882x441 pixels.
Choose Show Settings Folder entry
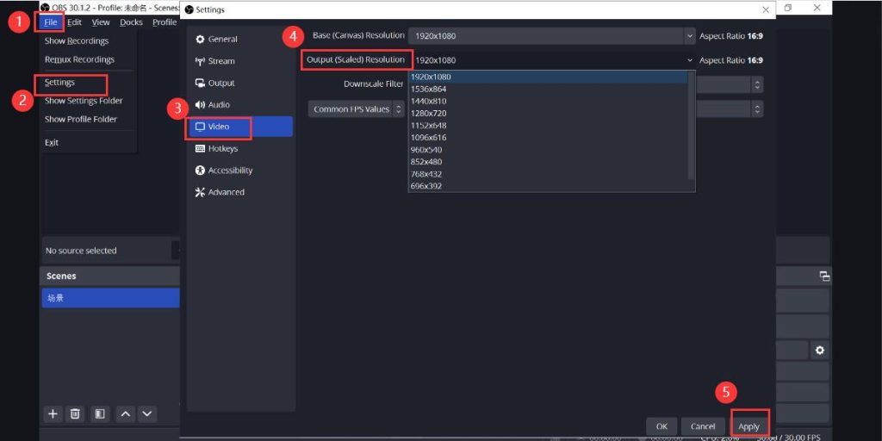(84, 101)
